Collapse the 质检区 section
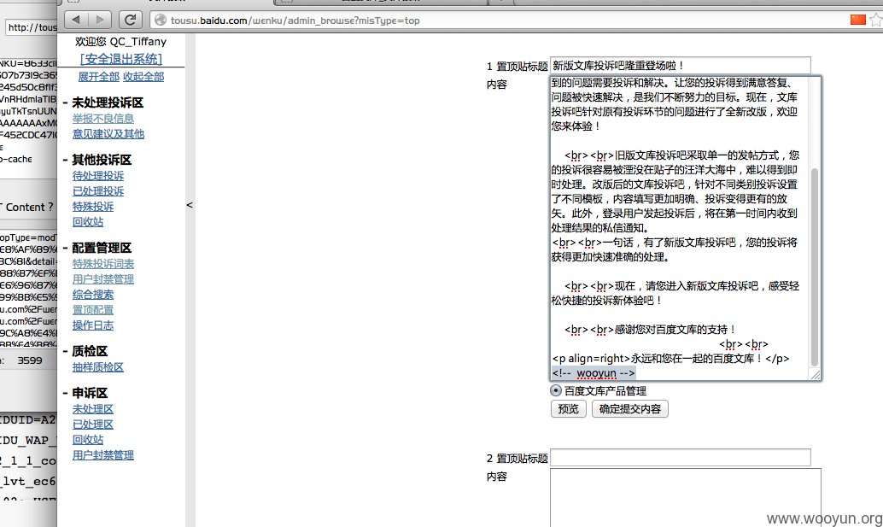Image resolution: width=883 pixels, height=527 pixels. [x=65, y=352]
